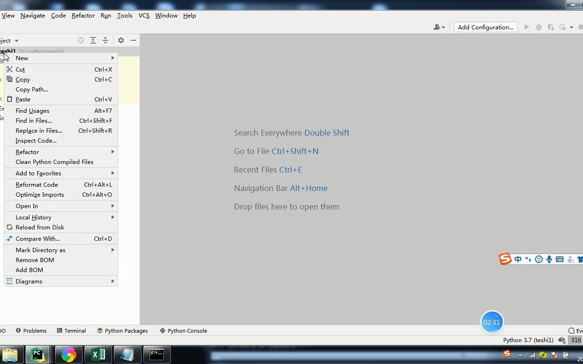
Task: Click the Profile run icon in toolbar
Action: tap(563, 27)
